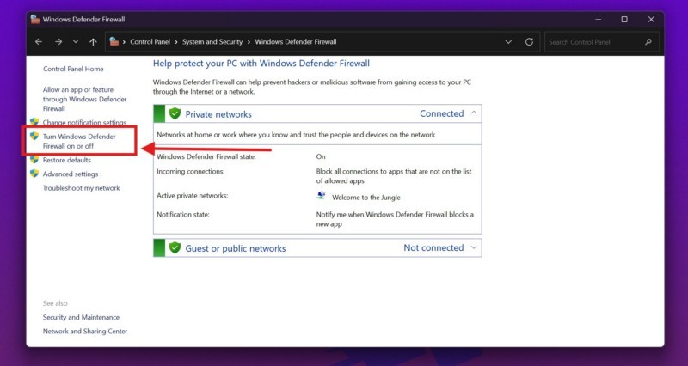Open Network and Sharing Center link

(84, 331)
